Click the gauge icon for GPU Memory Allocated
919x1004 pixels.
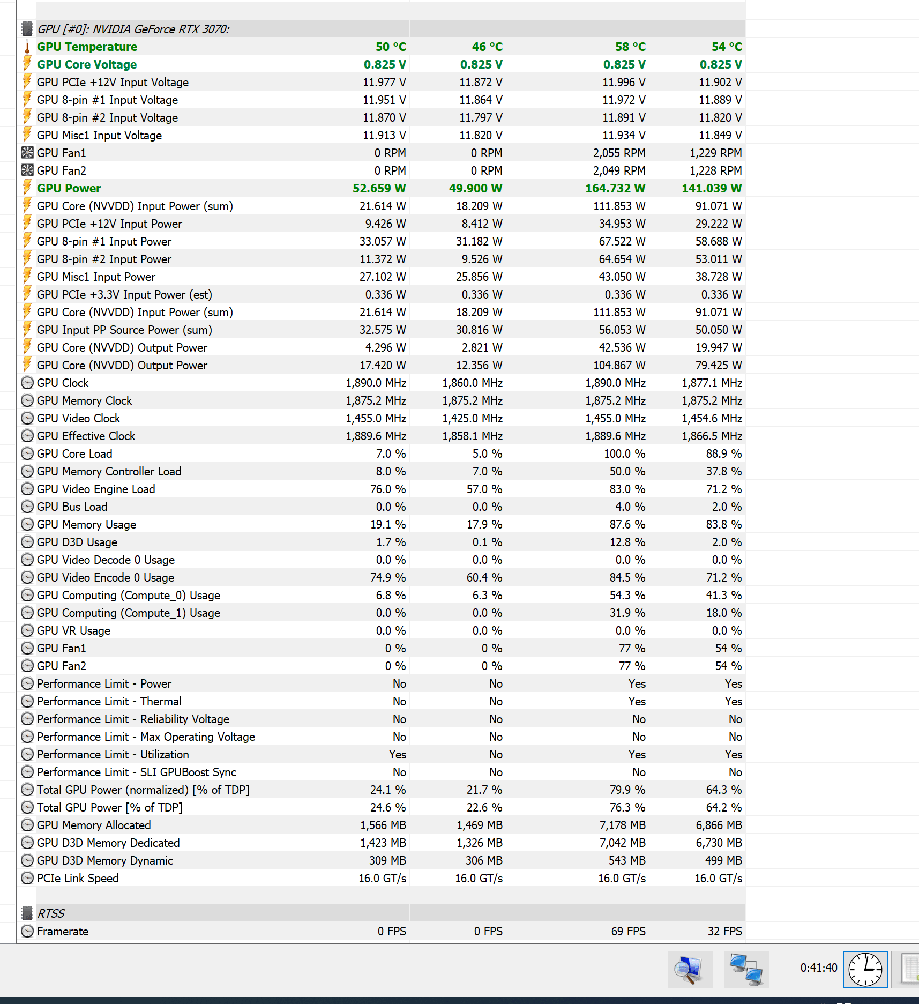coord(27,825)
